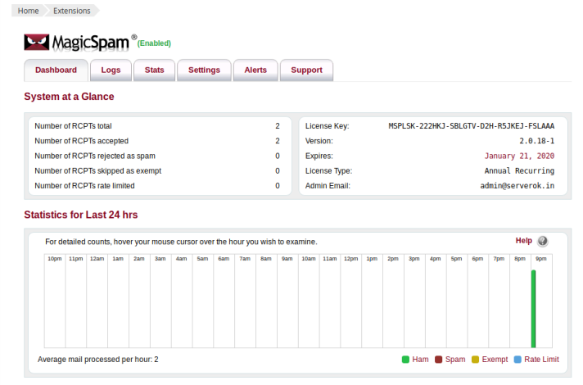Select the license key value MSPLSK-222HKJ
The height and width of the screenshot is (385, 583).
[472, 126]
